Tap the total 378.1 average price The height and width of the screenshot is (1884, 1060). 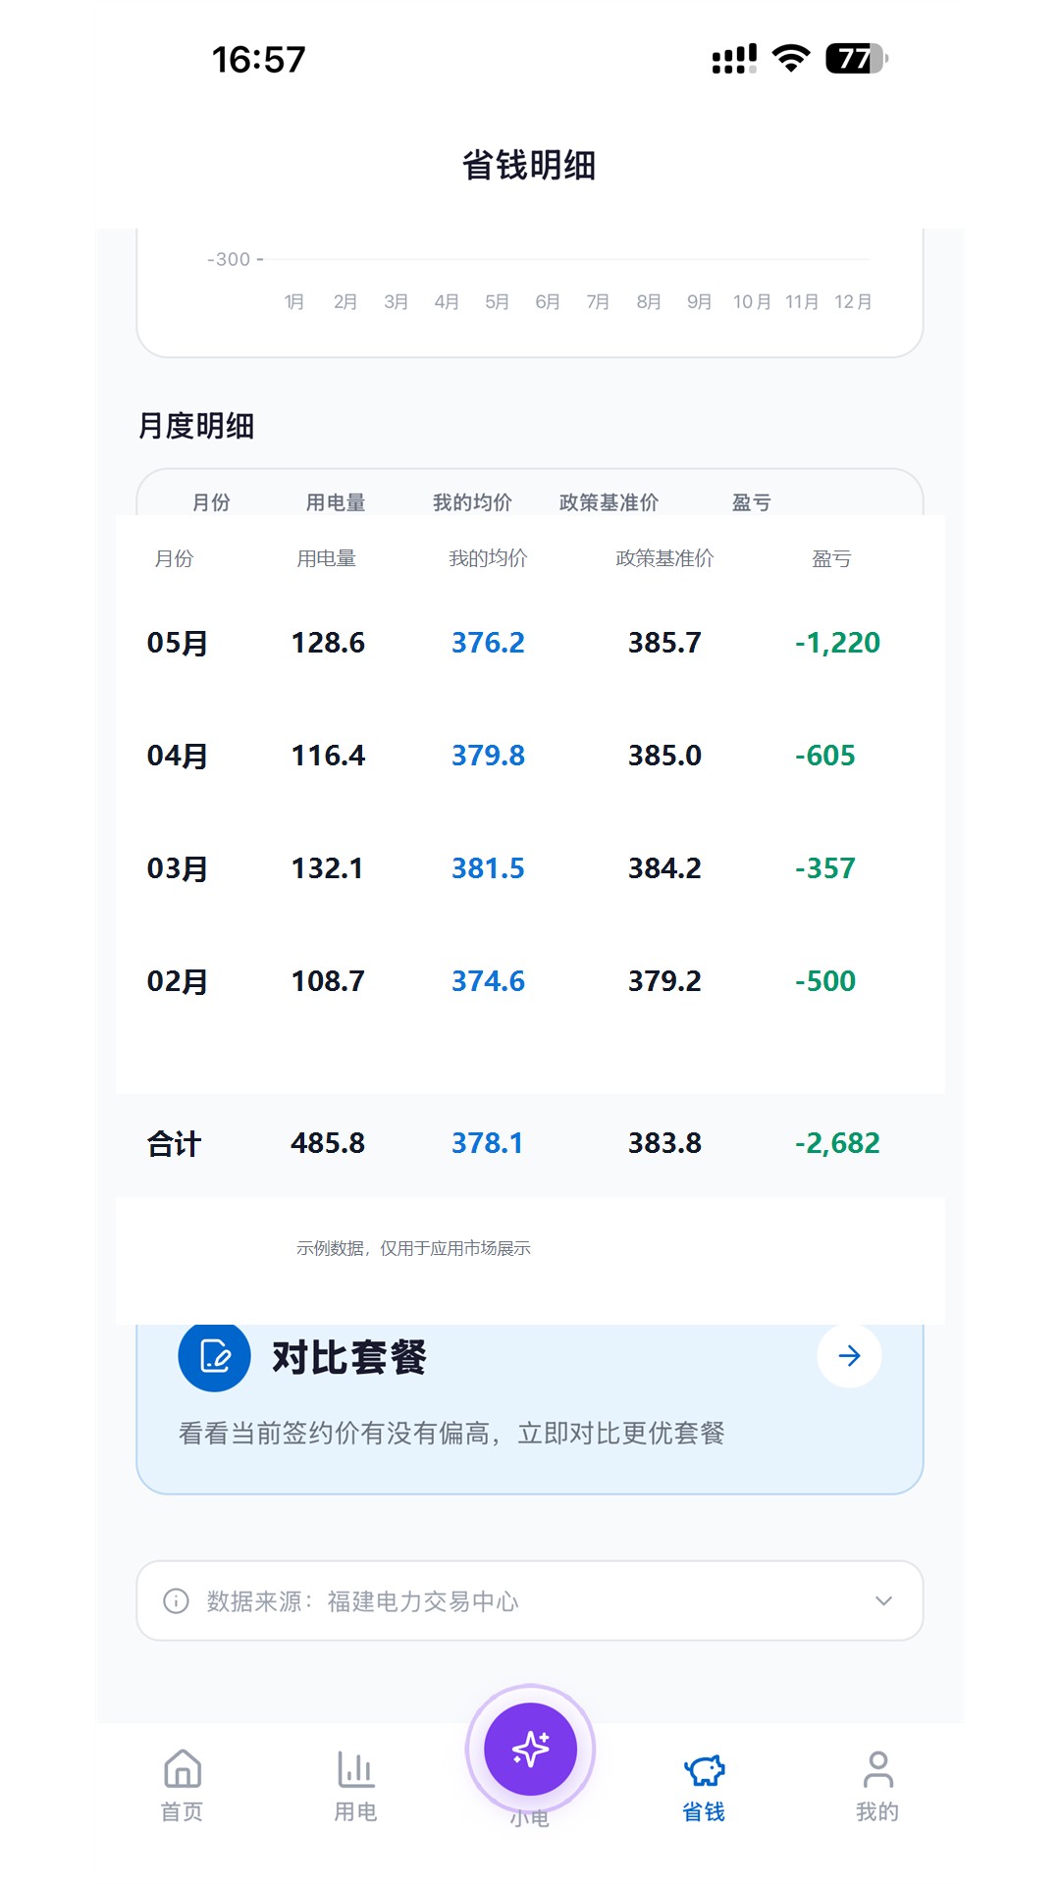(x=487, y=1143)
